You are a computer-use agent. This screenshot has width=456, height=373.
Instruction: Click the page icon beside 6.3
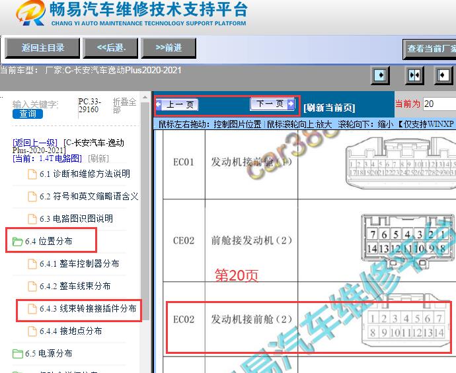tap(32, 219)
